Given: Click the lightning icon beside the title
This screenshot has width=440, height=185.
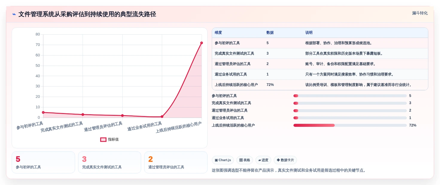Looking at the screenshot, I should tap(14, 14).
